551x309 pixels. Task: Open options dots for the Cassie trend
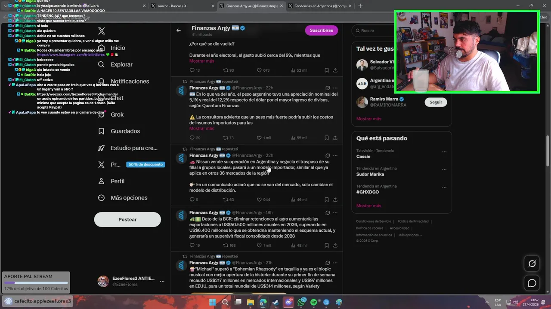click(x=444, y=152)
